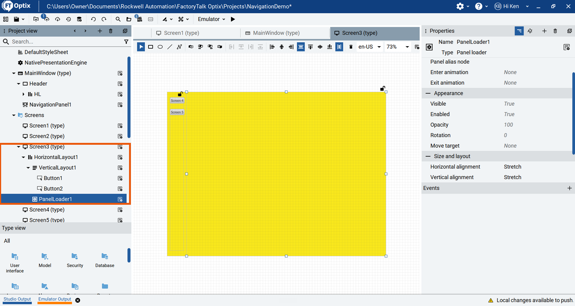Open the version history clock icon
The image size is (575, 306).
pos(68,19)
